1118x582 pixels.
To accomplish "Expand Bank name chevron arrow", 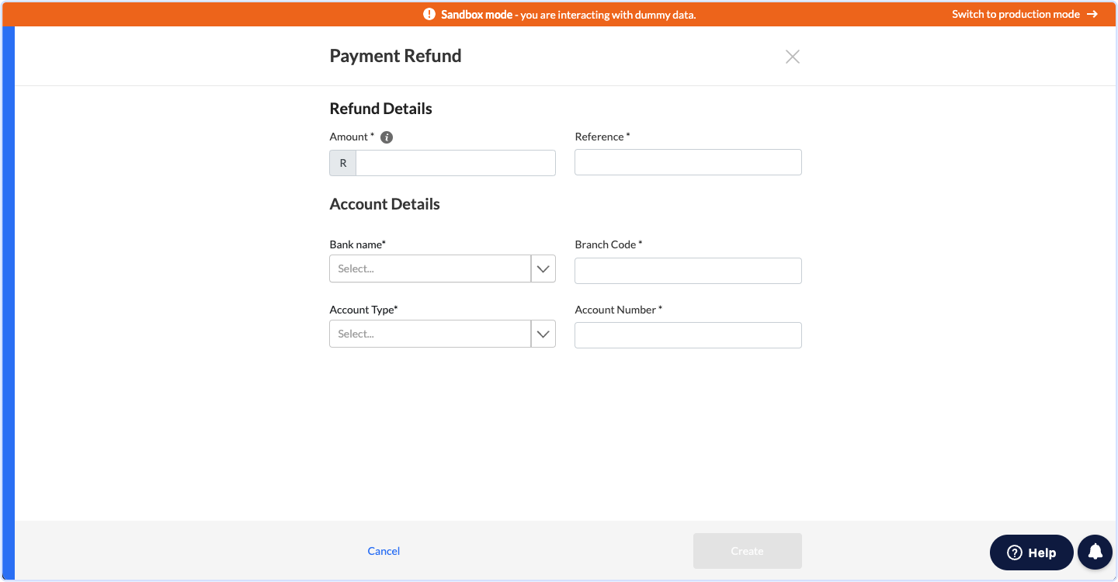I will (x=543, y=268).
